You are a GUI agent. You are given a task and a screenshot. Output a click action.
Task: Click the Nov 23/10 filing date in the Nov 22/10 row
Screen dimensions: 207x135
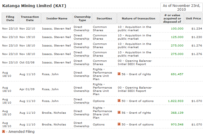click(10, 29)
